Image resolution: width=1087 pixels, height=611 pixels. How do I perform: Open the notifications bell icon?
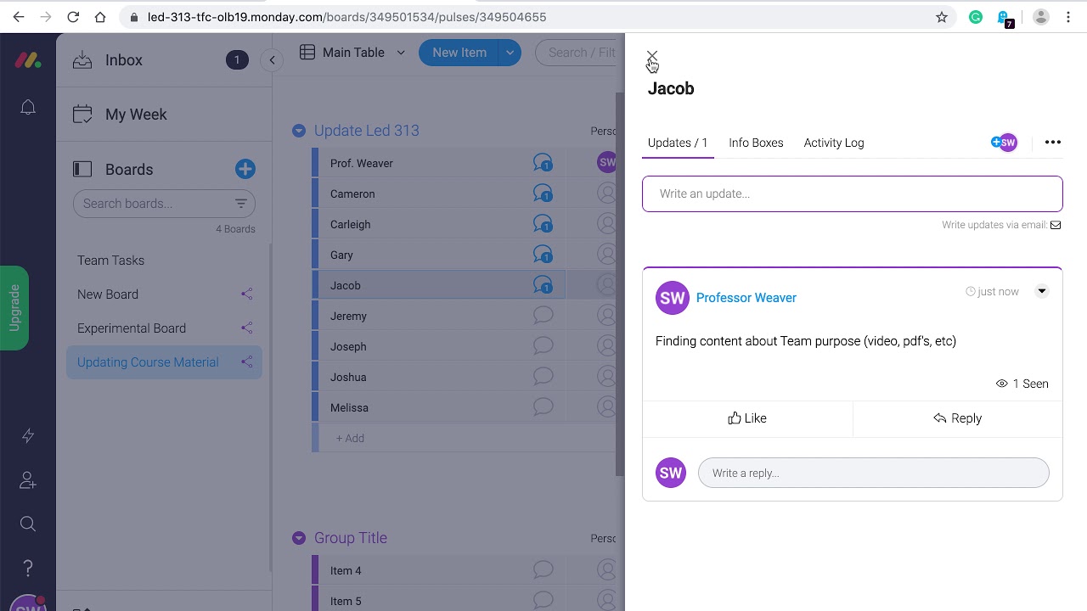pyautogui.click(x=28, y=107)
